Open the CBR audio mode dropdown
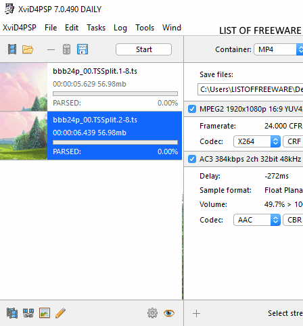Image resolution: width=303 pixels, height=326 pixels. [x=293, y=220]
